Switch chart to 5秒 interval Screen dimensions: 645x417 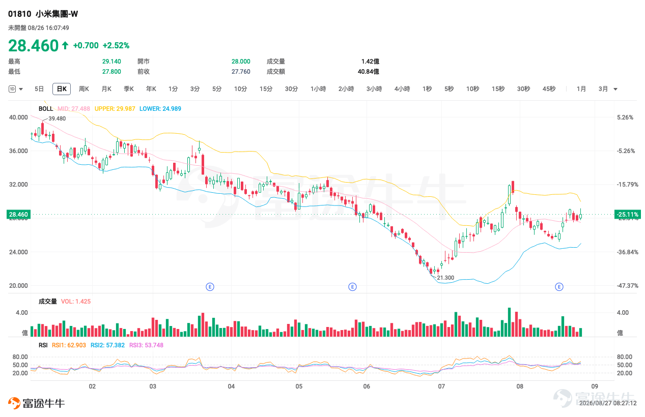pyautogui.click(x=449, y=89)
